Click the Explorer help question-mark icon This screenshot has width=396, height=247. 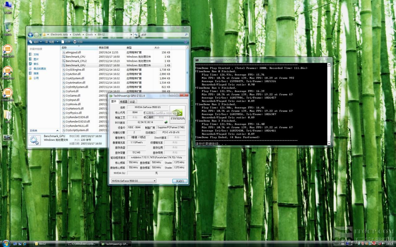tap(186, 42)
